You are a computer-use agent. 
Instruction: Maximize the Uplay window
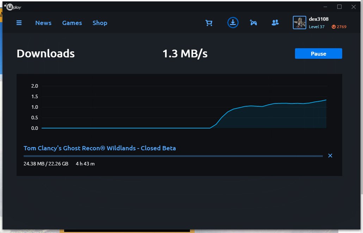[339, 7]
